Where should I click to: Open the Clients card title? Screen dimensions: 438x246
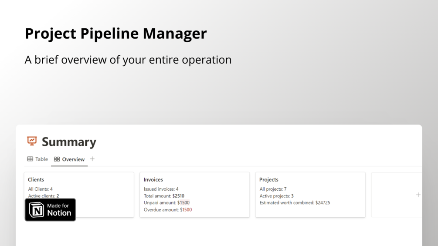pyautogui.click(x=36, y=179)
